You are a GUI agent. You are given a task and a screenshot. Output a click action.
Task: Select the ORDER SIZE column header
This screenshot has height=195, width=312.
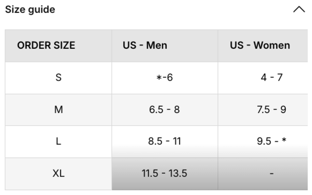pos(46,45)
